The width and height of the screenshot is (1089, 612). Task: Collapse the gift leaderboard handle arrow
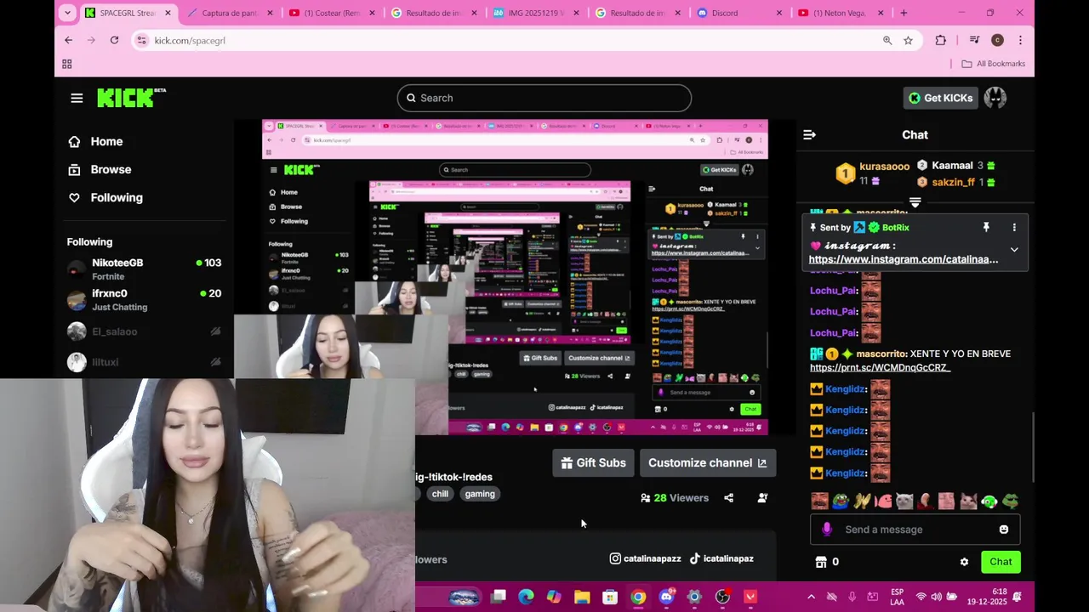pyautogui.click(x=915, y=202)
